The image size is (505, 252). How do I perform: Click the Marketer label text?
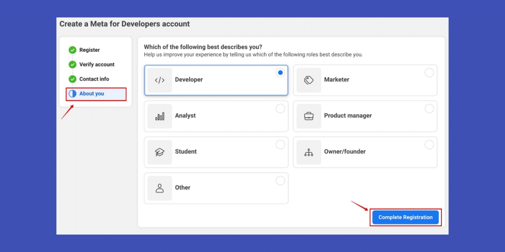336,79
